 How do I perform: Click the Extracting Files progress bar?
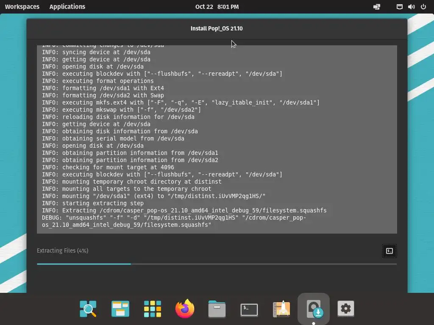point(217,264)
